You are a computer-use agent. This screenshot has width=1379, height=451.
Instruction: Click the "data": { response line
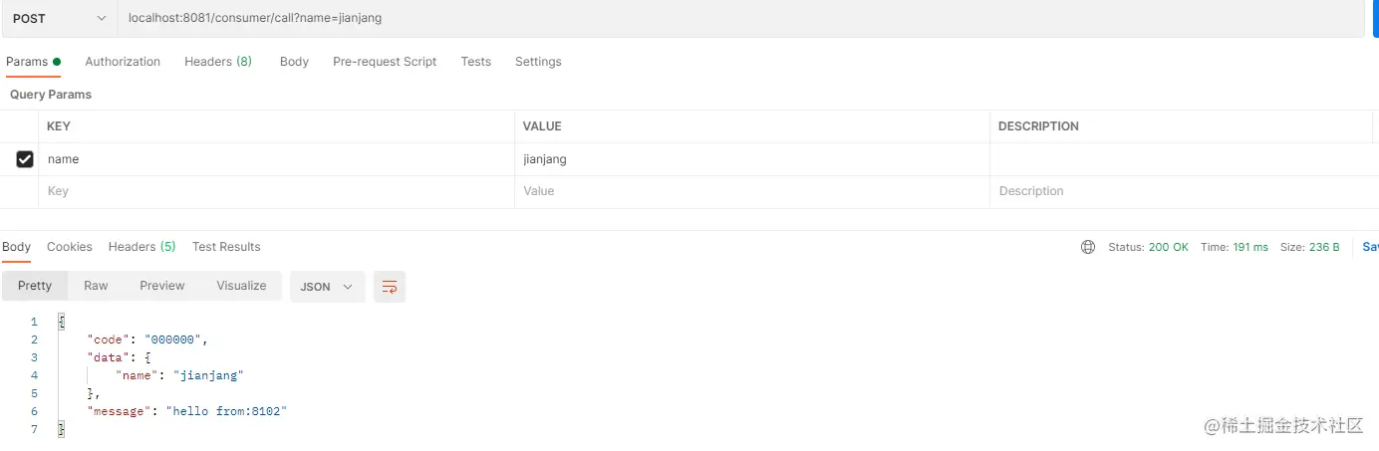tap(119, 357)
